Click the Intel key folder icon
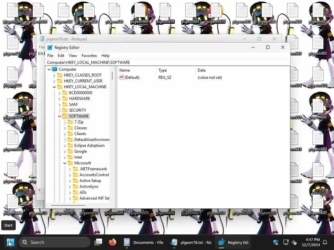Screen dimensions: 334x250 [x=70, y=157]
